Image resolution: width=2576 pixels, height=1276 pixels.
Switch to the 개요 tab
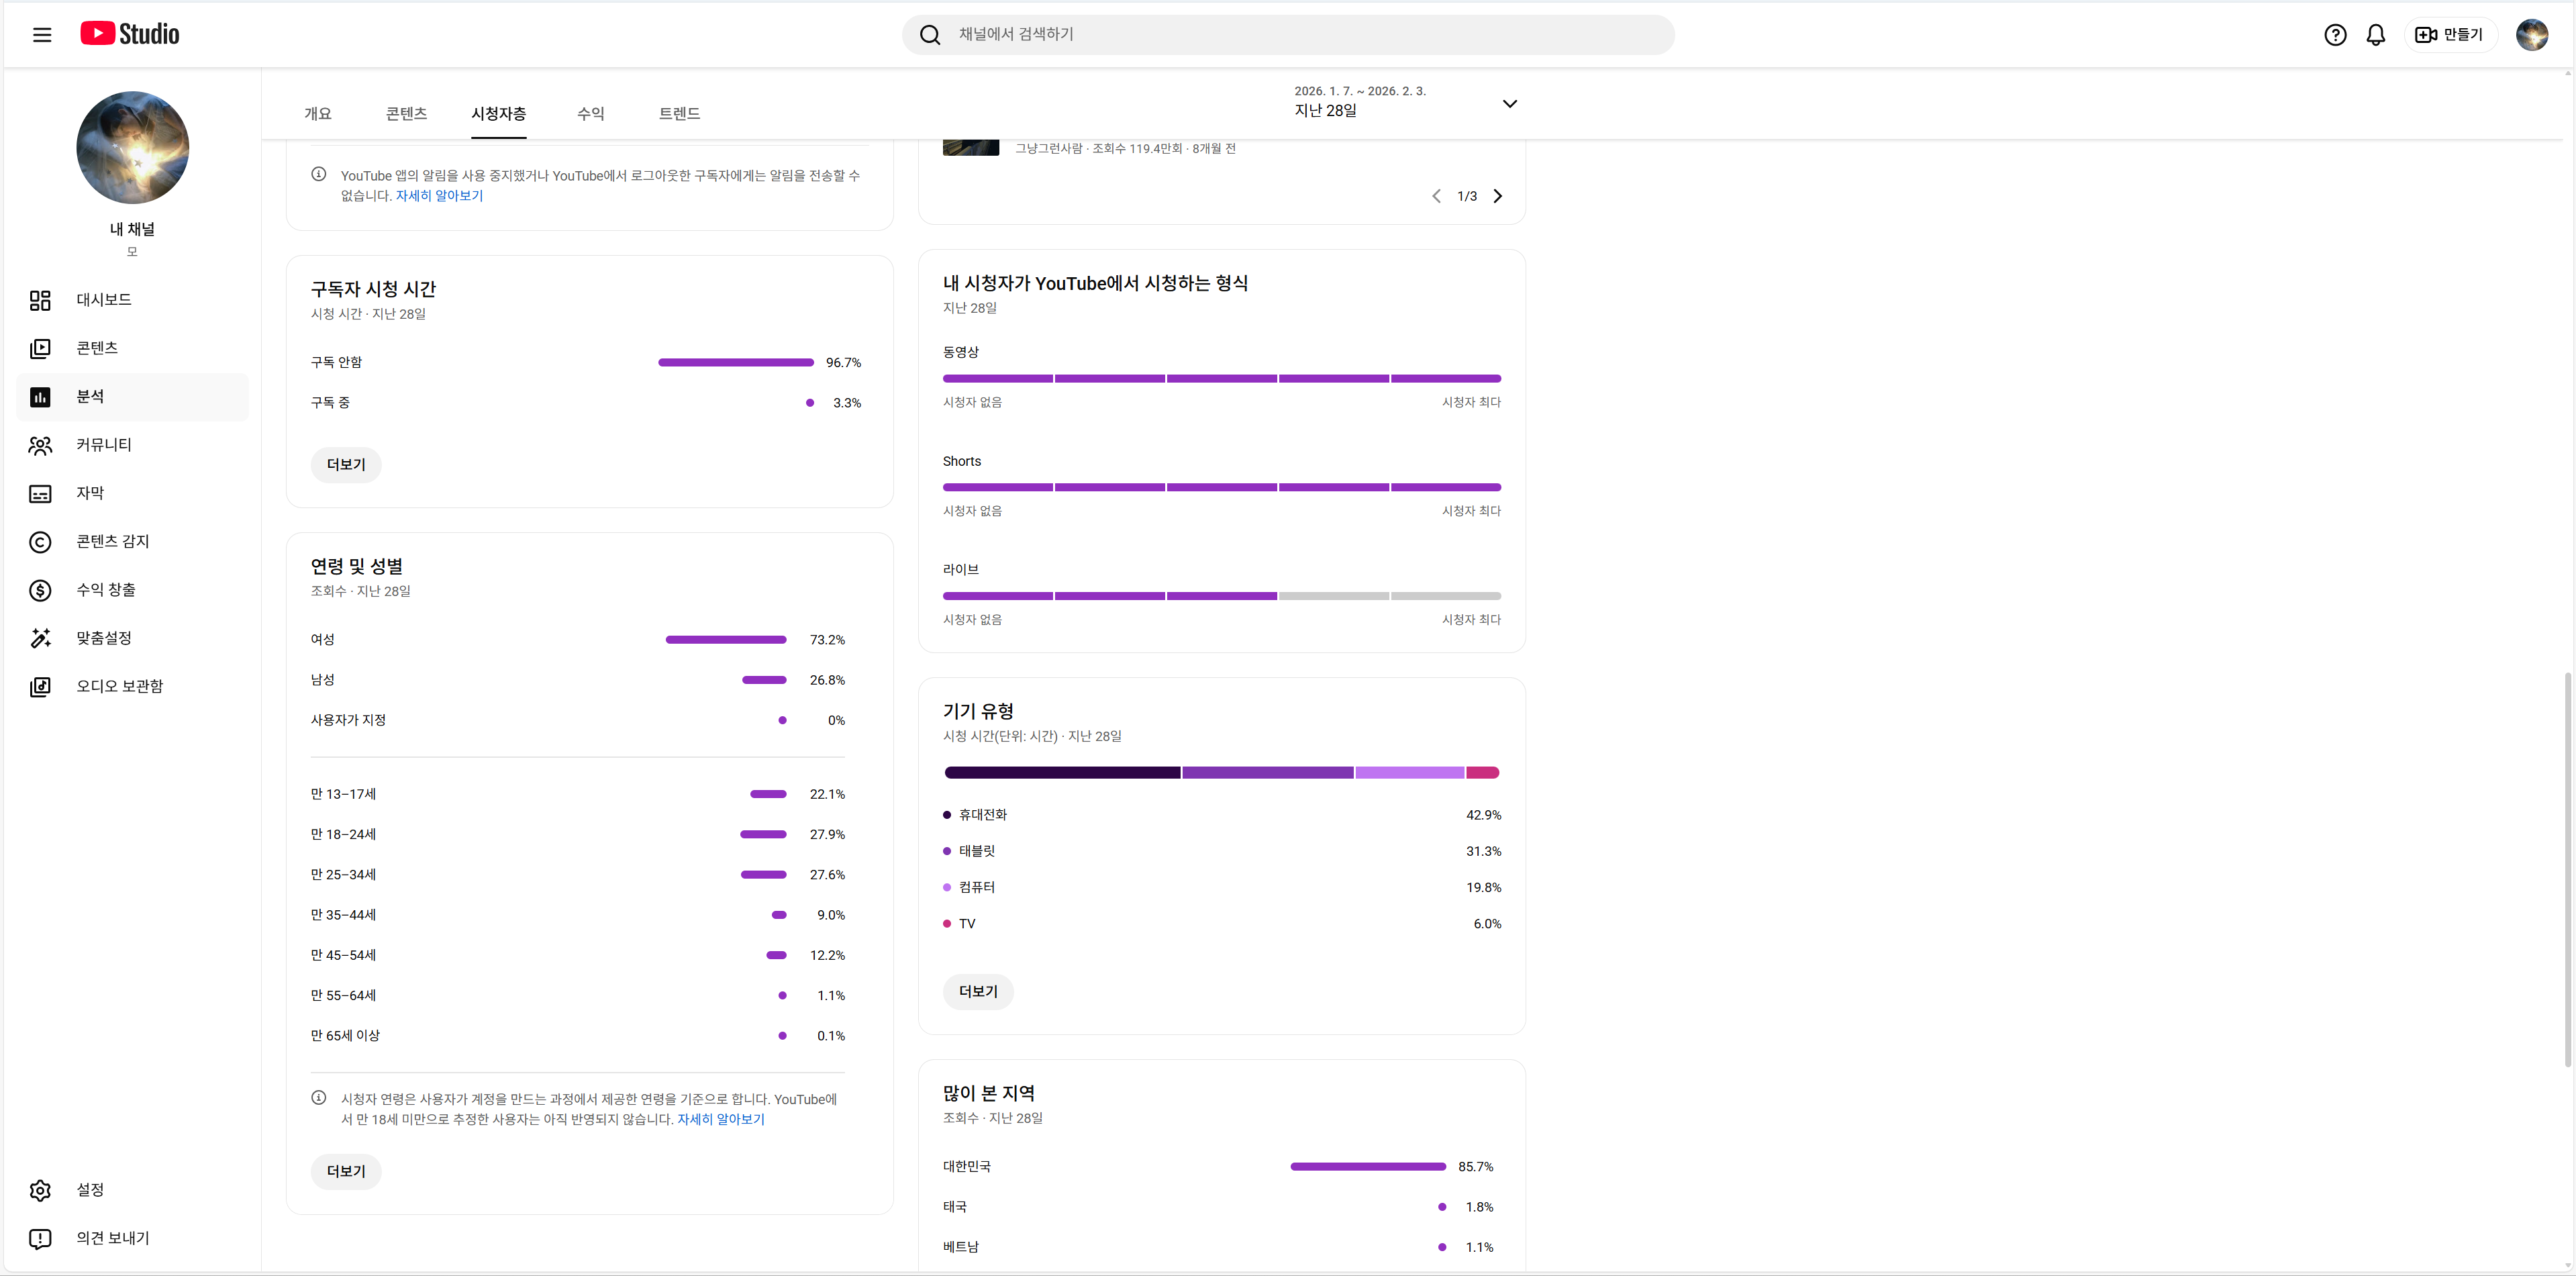pos(318,114)
